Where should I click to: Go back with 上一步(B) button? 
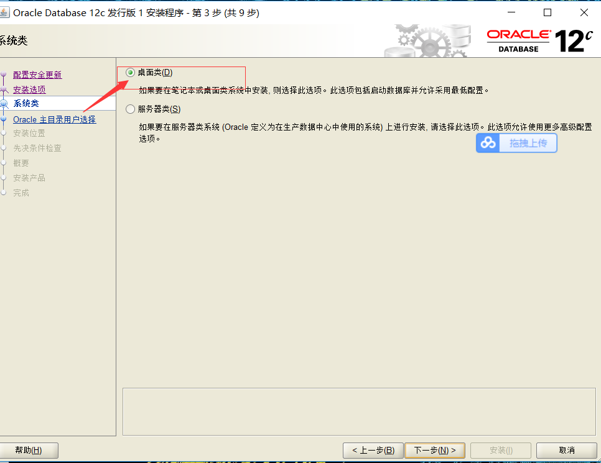(373, 451)
